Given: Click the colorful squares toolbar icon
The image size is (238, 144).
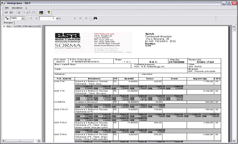Looking at the screenshot, I should 41,13.
